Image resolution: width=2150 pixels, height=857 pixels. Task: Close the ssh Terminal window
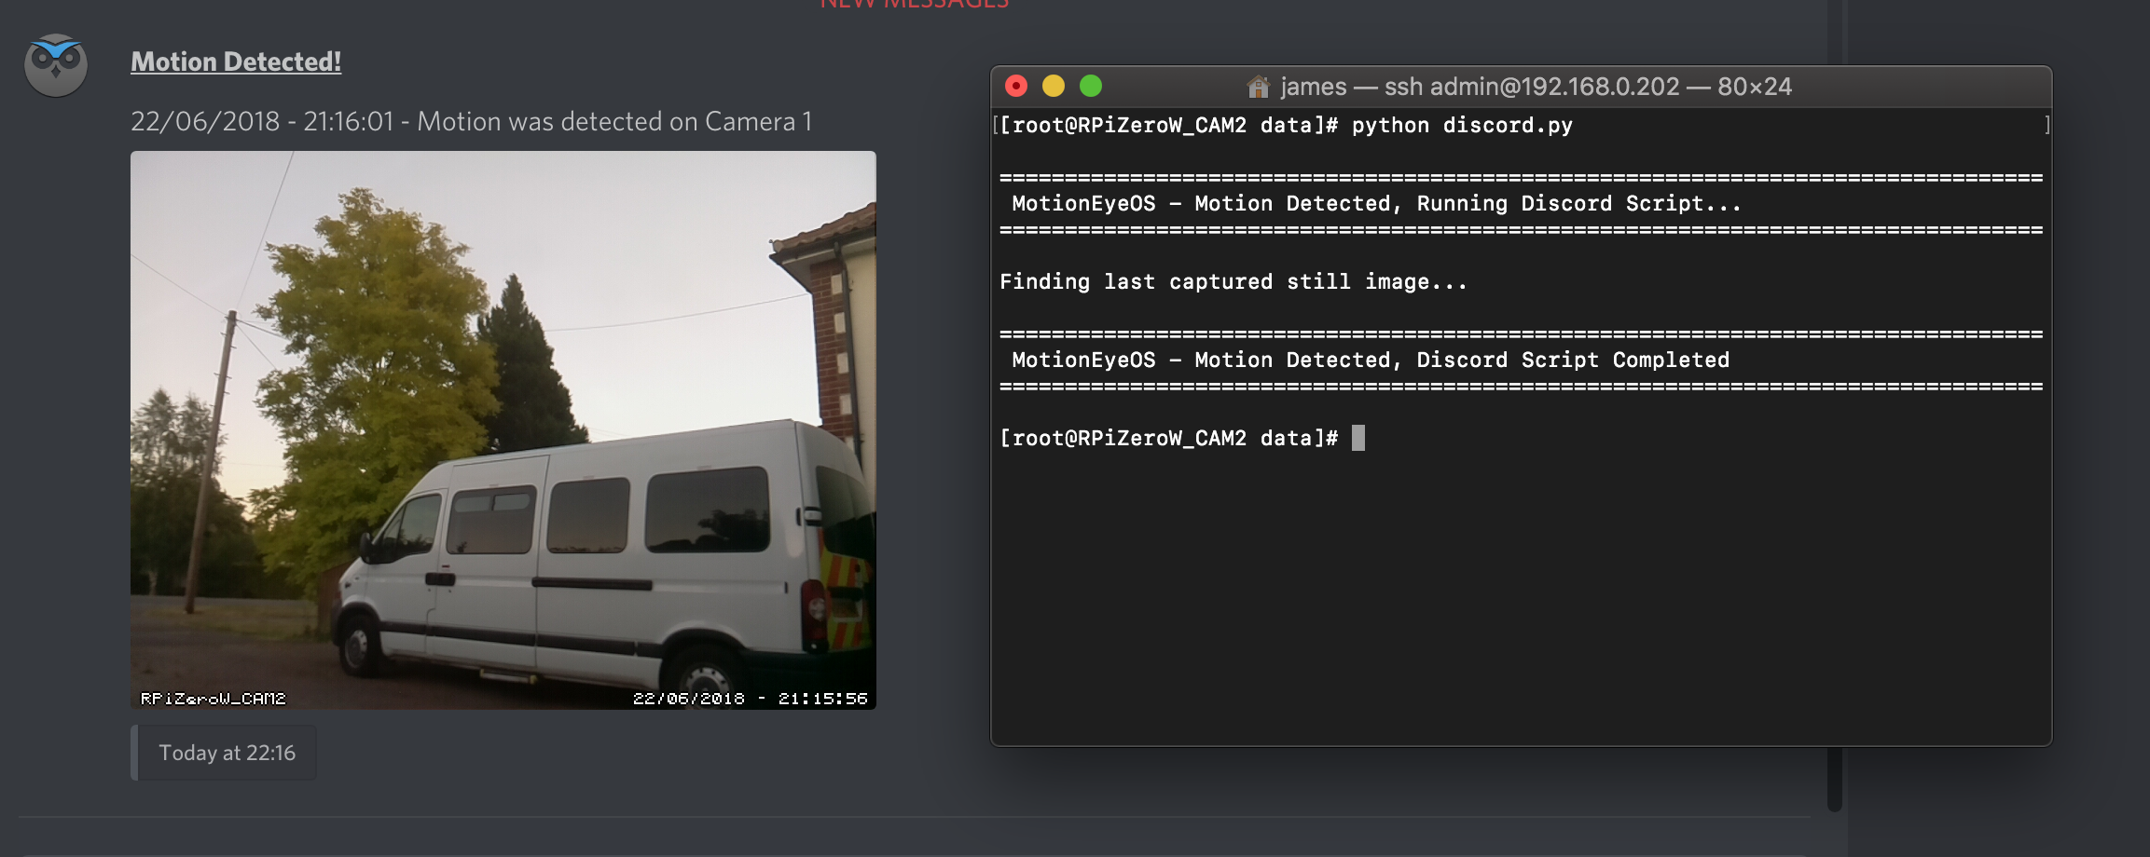[1016, 87]
